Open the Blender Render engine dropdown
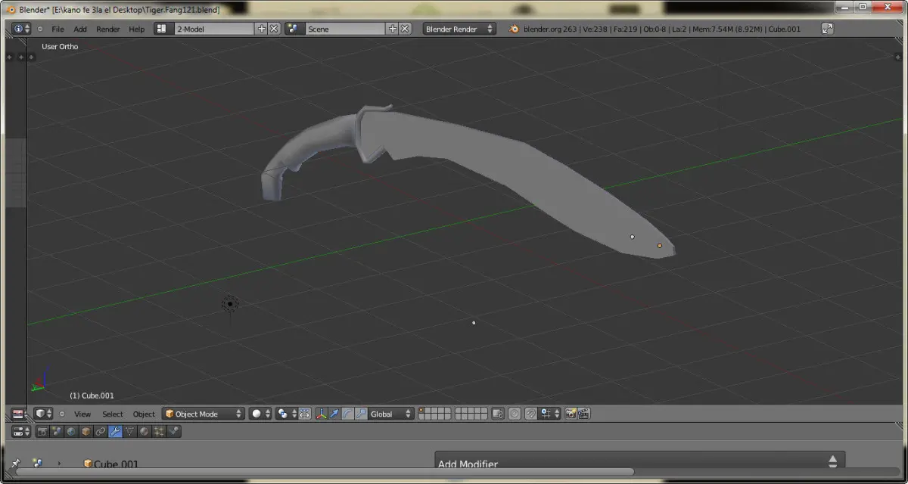This screenshot has height=484, width=908. point(459,29)
